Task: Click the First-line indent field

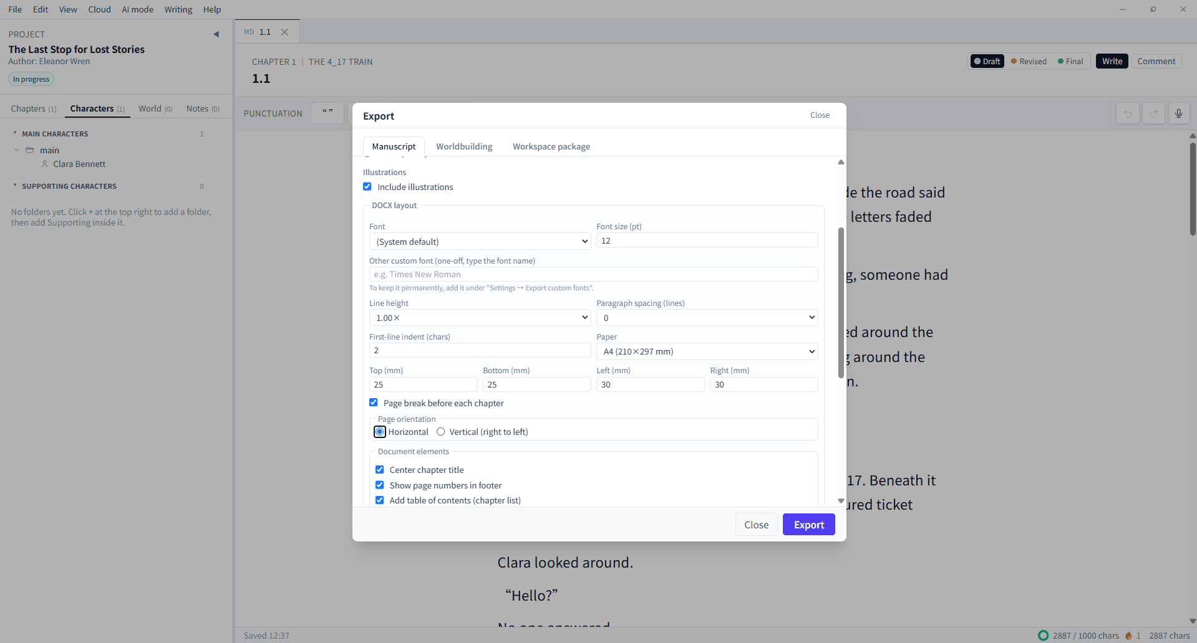Action: [x=480, y=350]
